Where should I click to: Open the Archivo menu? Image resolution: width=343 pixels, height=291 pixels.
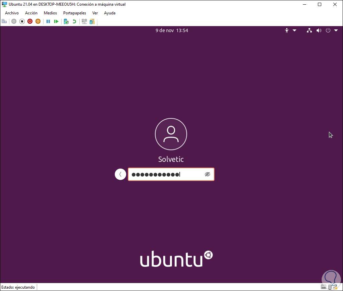[x=12, y=13]
